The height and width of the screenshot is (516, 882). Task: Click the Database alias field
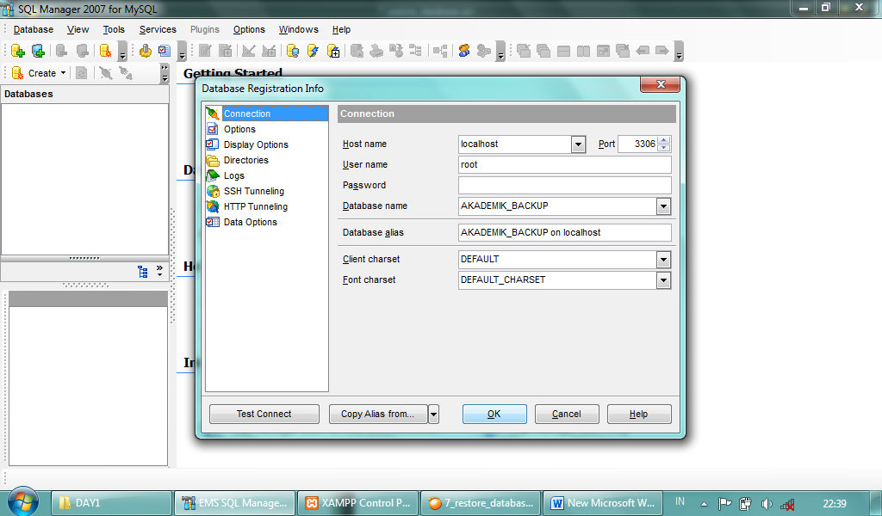pyautogui.click(x=565, y=232)
